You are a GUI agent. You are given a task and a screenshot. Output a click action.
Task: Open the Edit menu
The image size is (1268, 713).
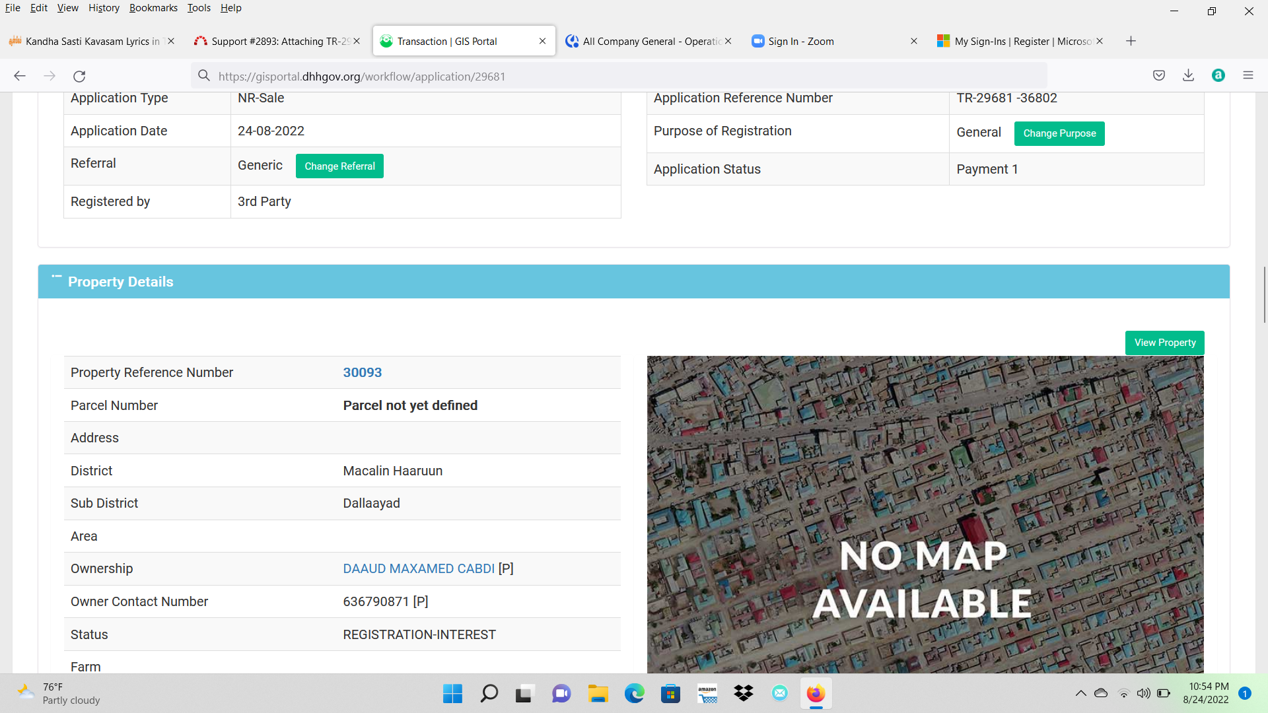click(x=39, y=8)
